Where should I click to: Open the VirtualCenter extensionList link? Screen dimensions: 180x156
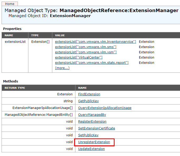pos(79,58)
